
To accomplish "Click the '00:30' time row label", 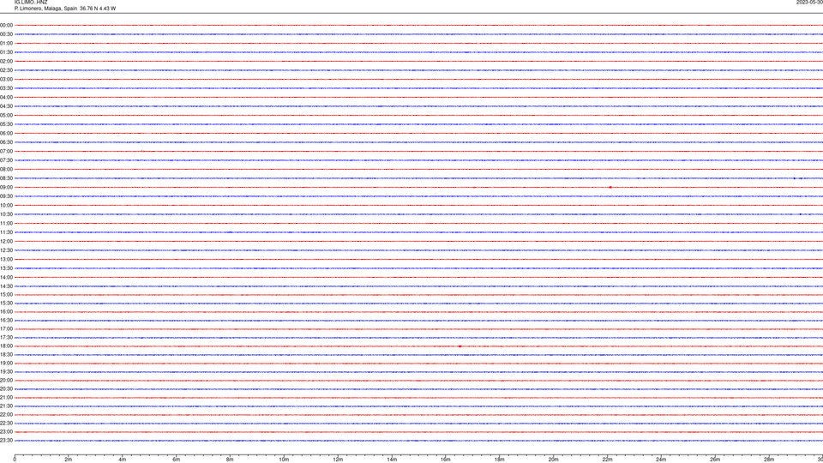I will point(6,34).
